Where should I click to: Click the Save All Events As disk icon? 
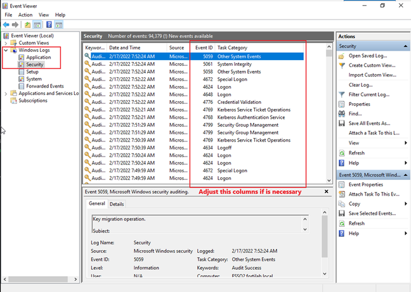(342, 124)
